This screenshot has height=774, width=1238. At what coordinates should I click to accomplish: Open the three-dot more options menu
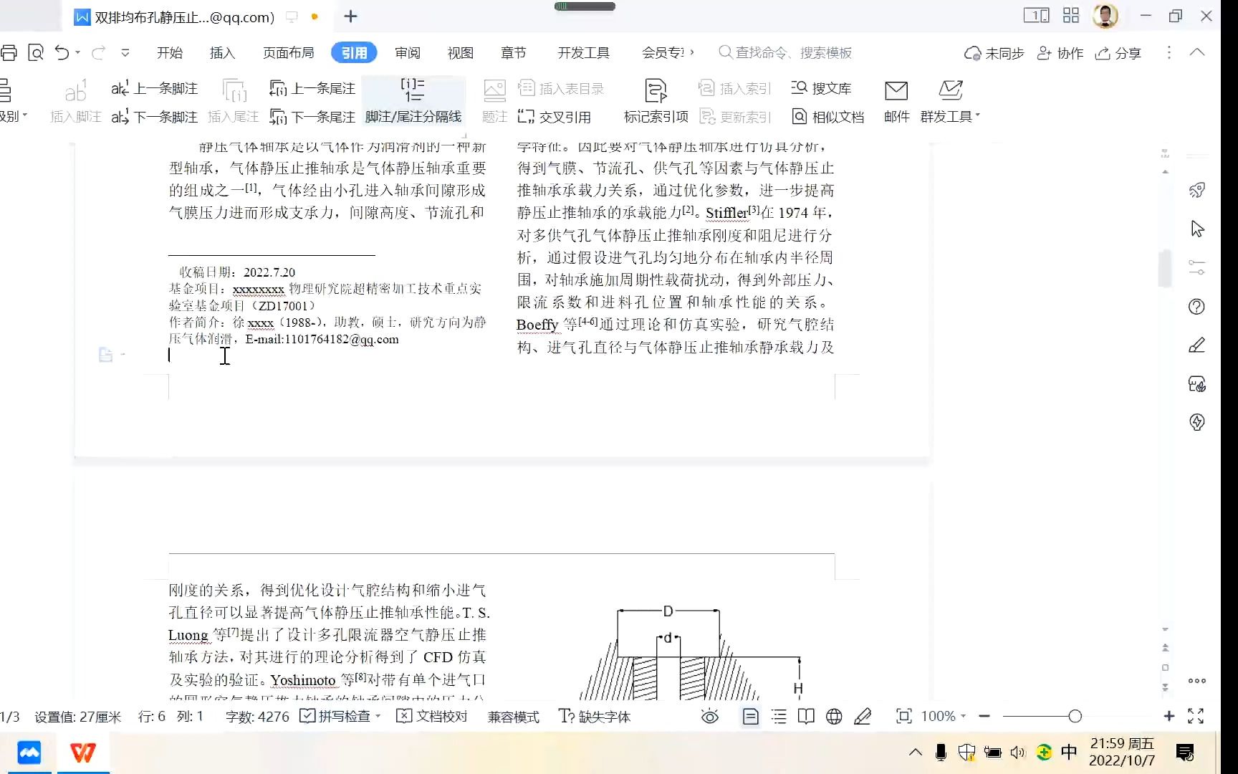tap(1169, 52)
